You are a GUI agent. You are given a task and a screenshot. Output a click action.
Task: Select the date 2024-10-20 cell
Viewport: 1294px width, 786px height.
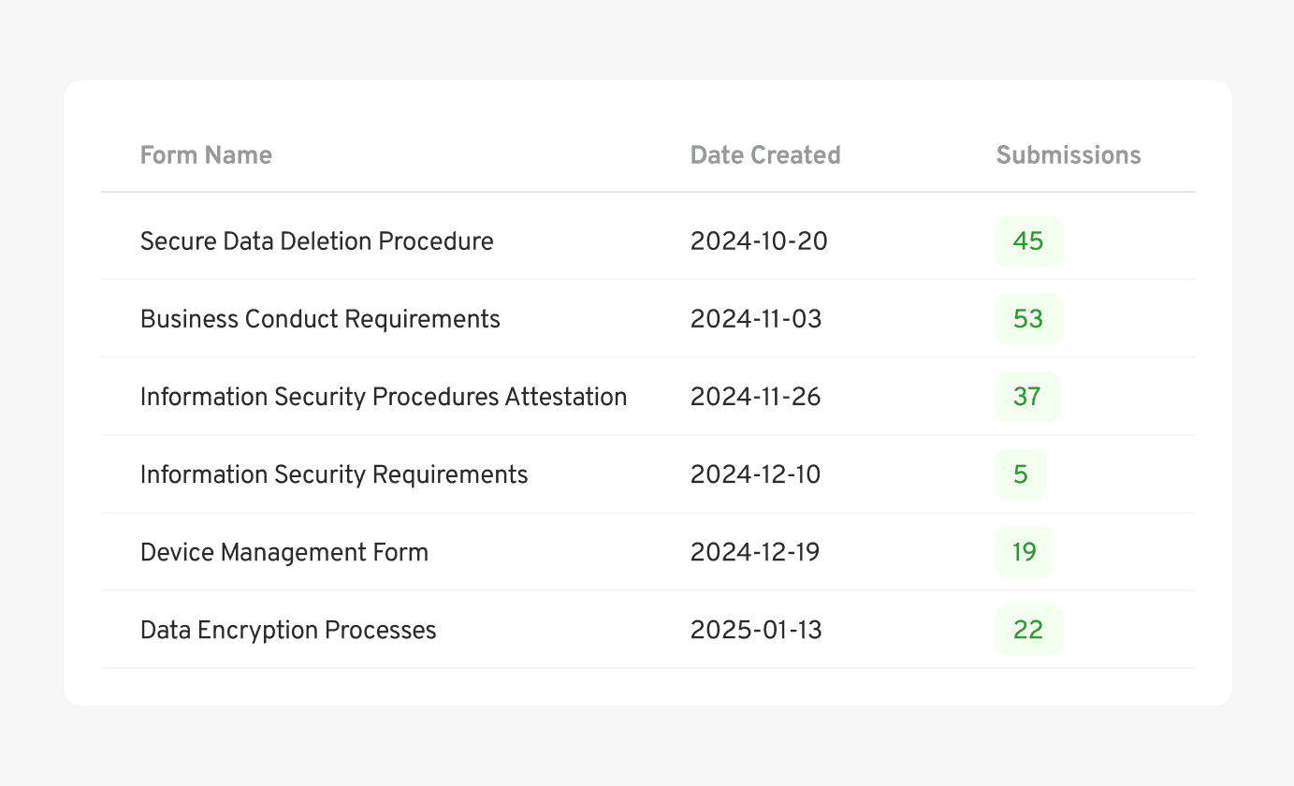pyautogui.click(x=758, y=240)
